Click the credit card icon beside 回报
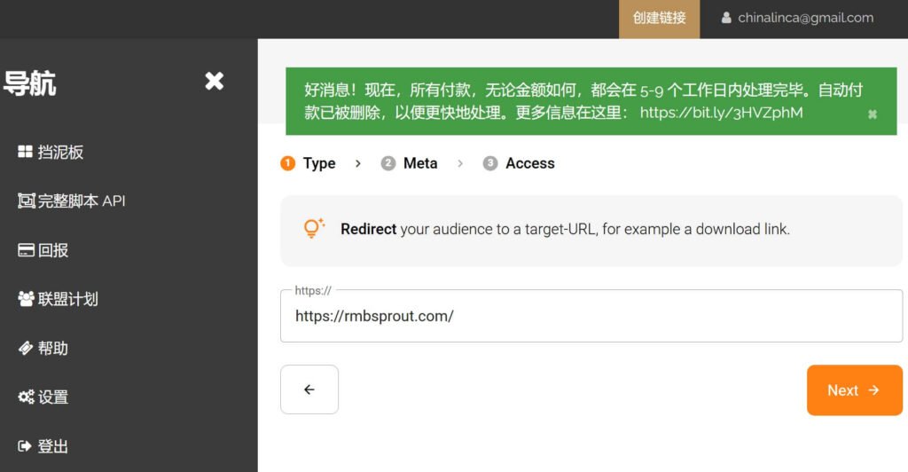This screenshot has width=908, height=472. coord(26,250)
